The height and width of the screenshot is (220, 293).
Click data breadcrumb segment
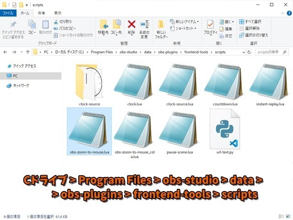(147, 52)
